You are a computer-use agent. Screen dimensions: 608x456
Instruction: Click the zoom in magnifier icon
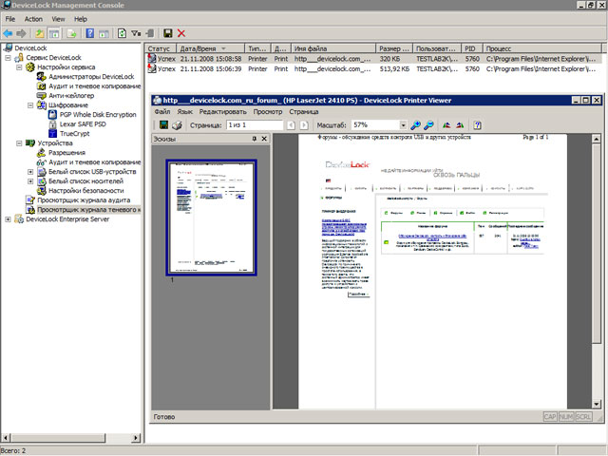pyautogui.click(x=416, y=124)
